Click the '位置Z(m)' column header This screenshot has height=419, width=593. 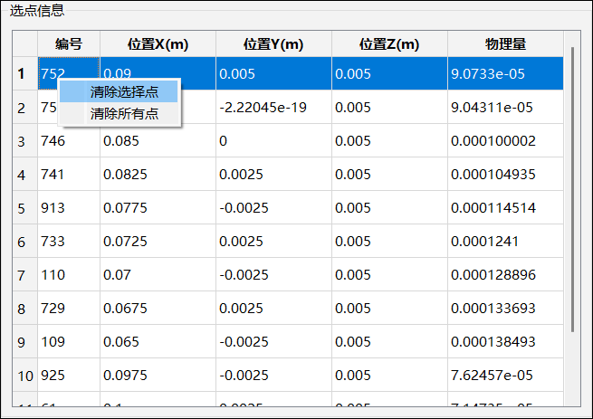click(x=389, y=44)
